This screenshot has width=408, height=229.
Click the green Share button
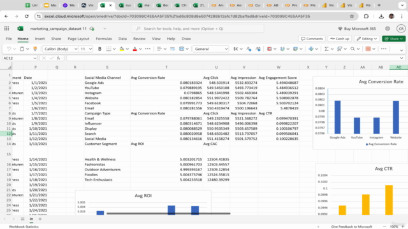point(394,39)
